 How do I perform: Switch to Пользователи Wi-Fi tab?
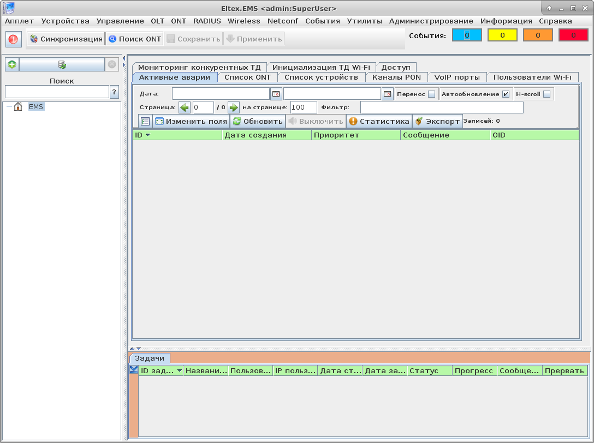click(x=532, y=77)
